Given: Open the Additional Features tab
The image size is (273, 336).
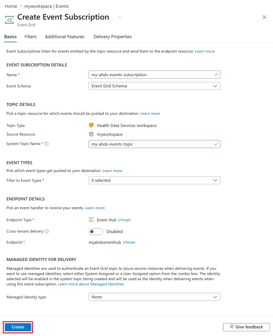Looking at the screenshot, I should point(65,37).
